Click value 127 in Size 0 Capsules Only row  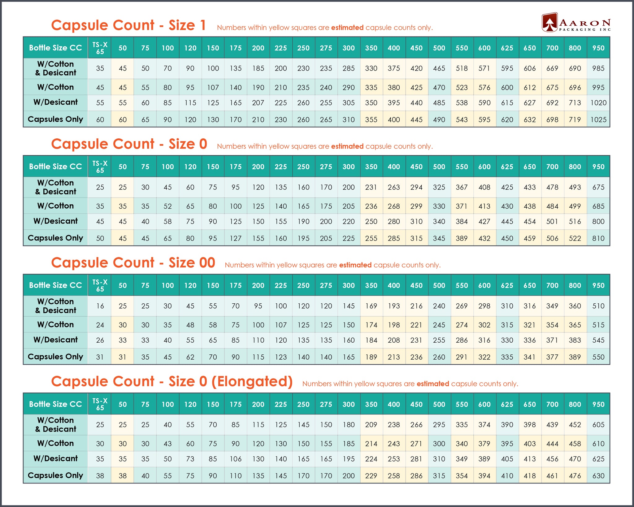point(236,238)
